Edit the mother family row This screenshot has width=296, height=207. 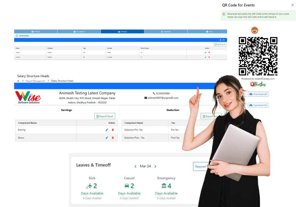(x=206, y=57)
